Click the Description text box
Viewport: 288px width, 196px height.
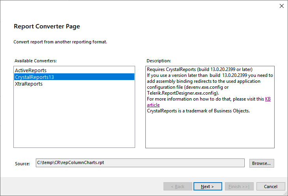tap(210, 107)
